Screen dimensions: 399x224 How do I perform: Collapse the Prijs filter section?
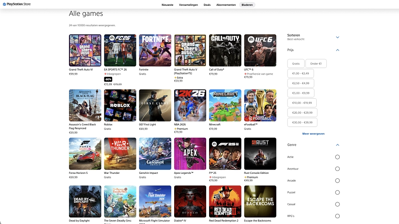pos(337,50)
